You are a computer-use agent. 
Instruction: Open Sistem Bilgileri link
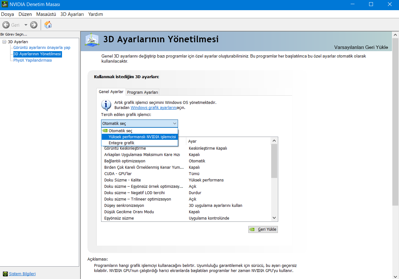pos(22,274)
